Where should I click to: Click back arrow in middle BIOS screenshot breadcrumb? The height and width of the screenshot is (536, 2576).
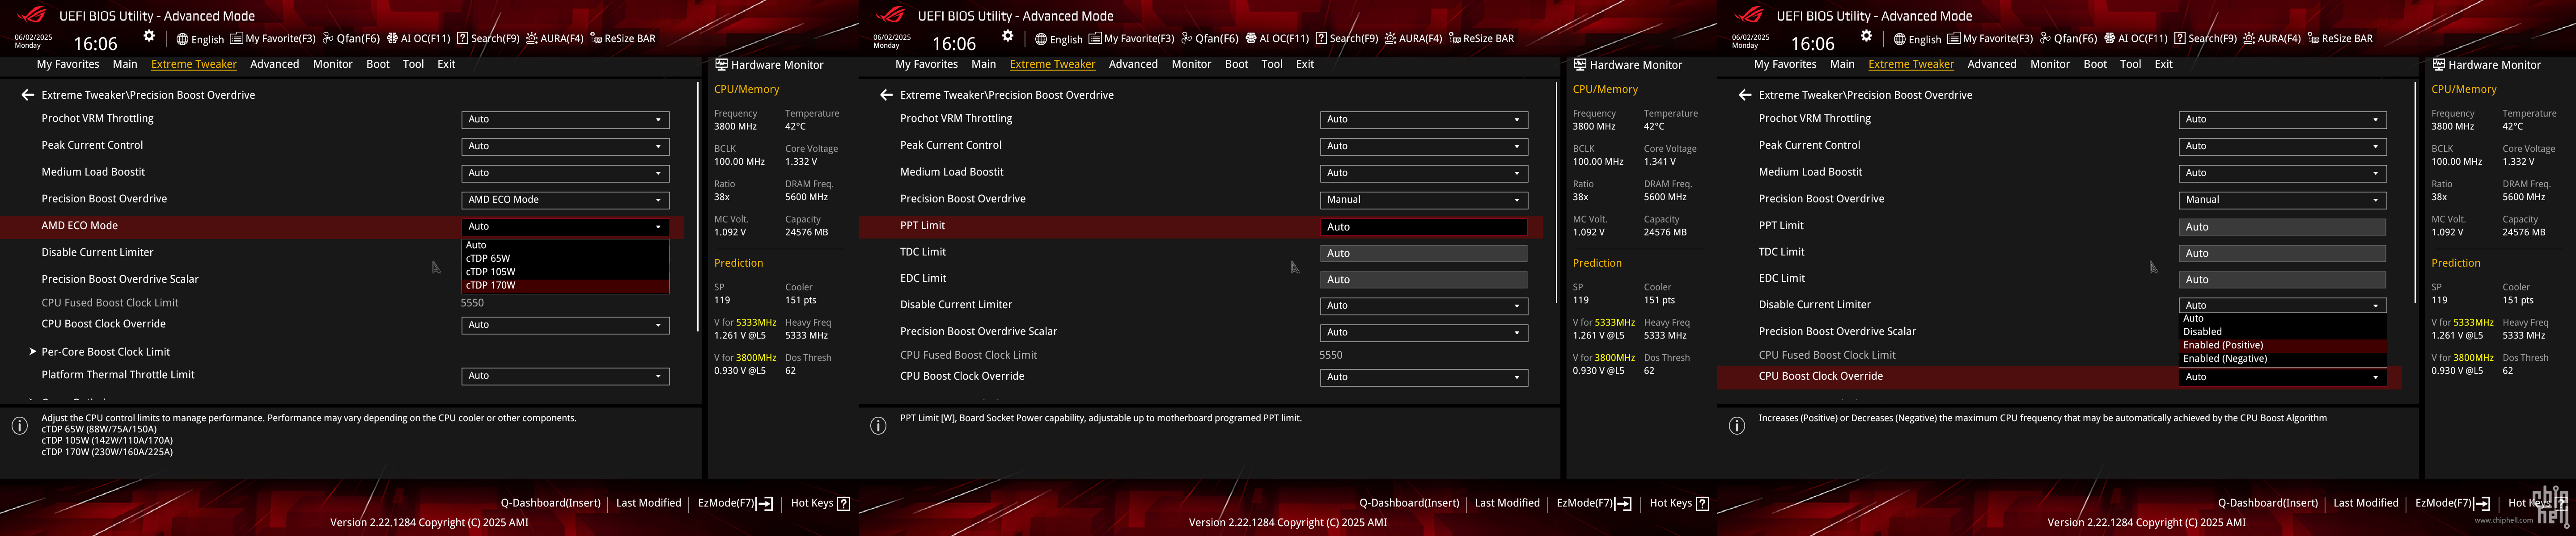(x=886, y=95)
